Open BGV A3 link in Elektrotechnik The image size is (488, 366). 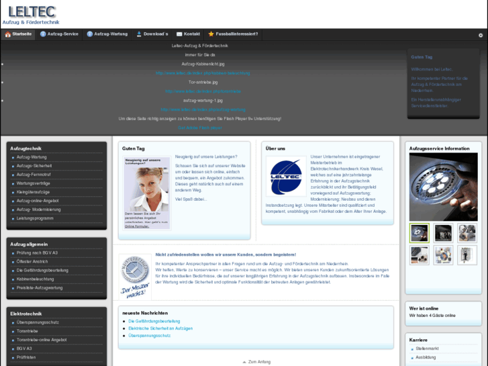click(24, 349)
